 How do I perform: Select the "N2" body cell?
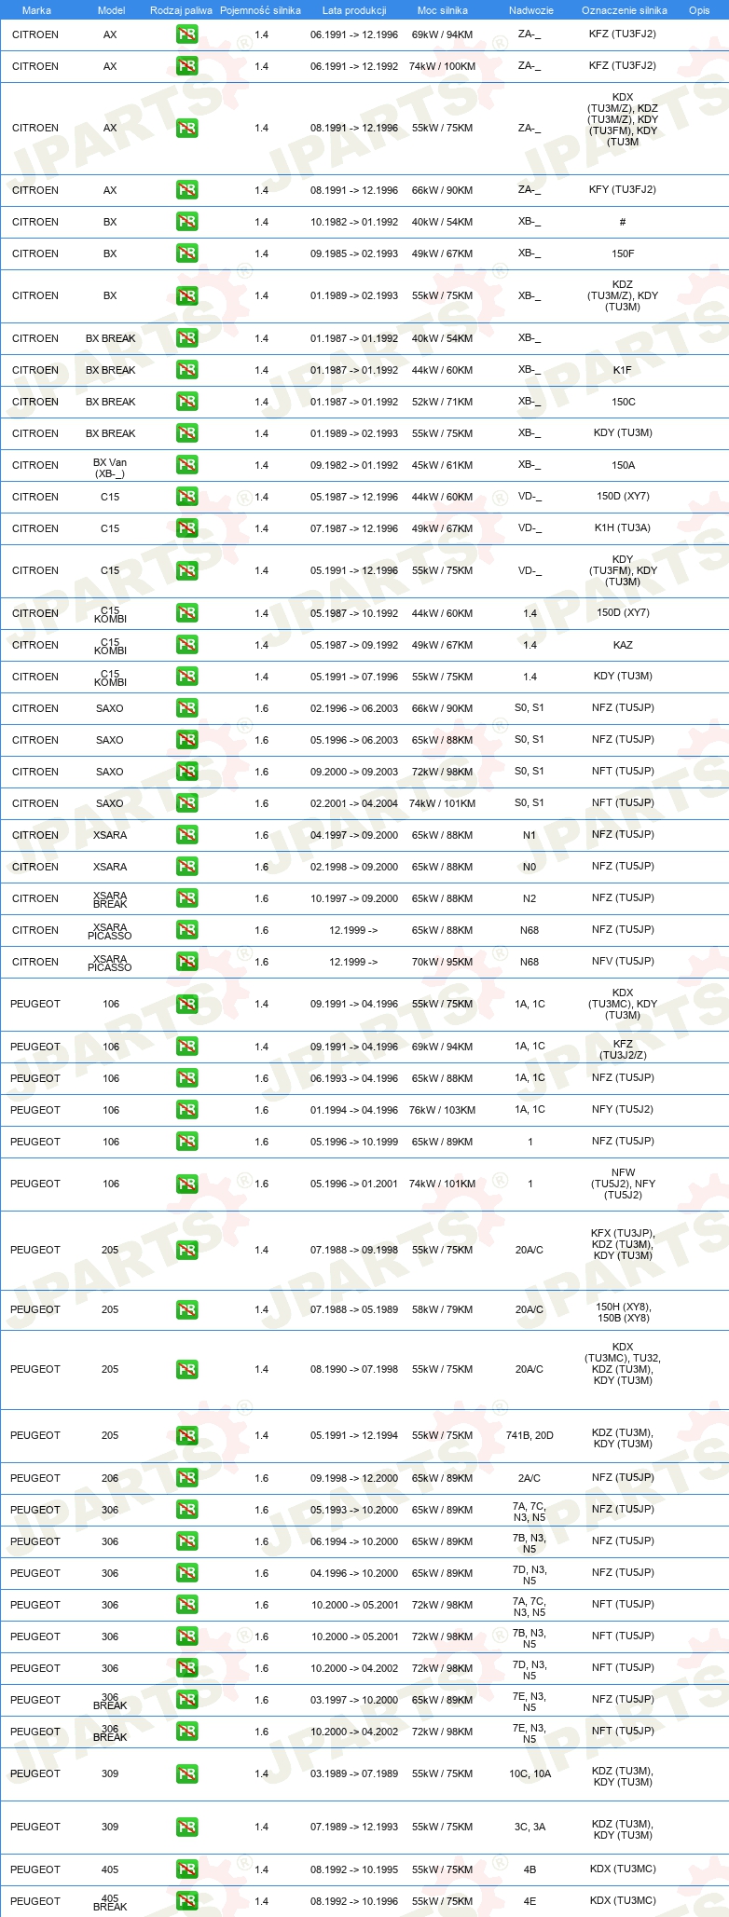(530, 898)
